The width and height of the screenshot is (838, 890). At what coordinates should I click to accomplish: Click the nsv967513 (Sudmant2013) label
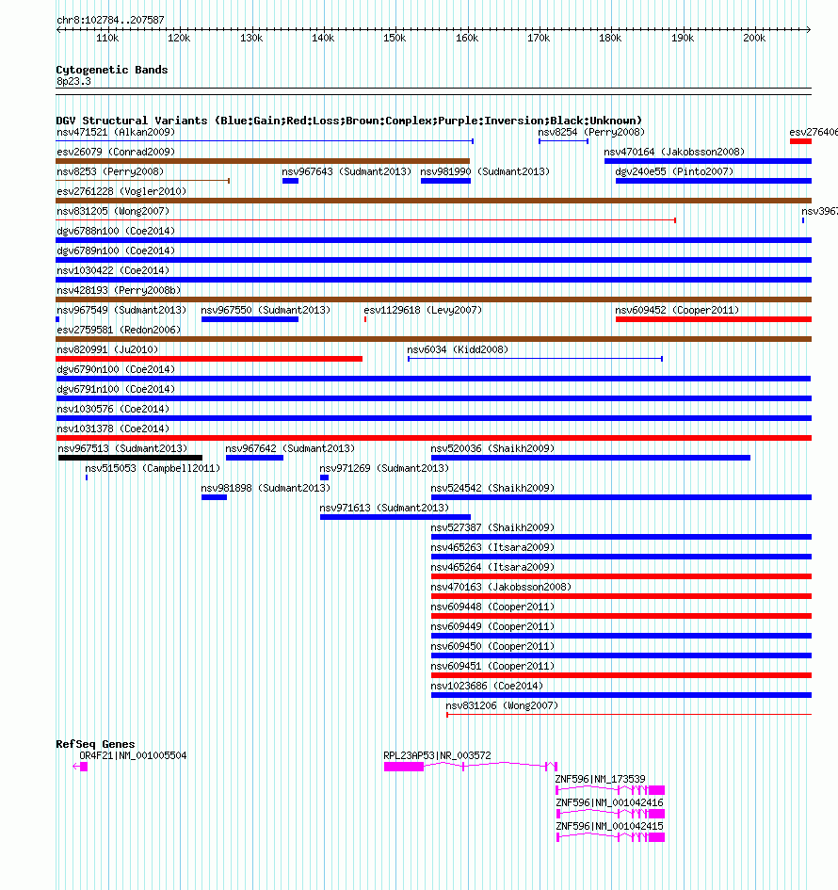coord(122,449)
